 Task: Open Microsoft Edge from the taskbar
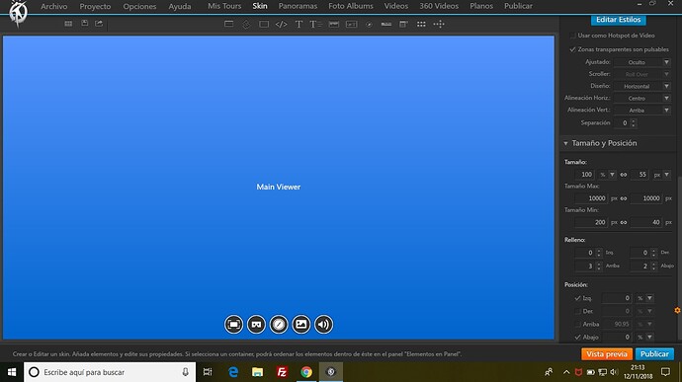(x=233, y=372)
